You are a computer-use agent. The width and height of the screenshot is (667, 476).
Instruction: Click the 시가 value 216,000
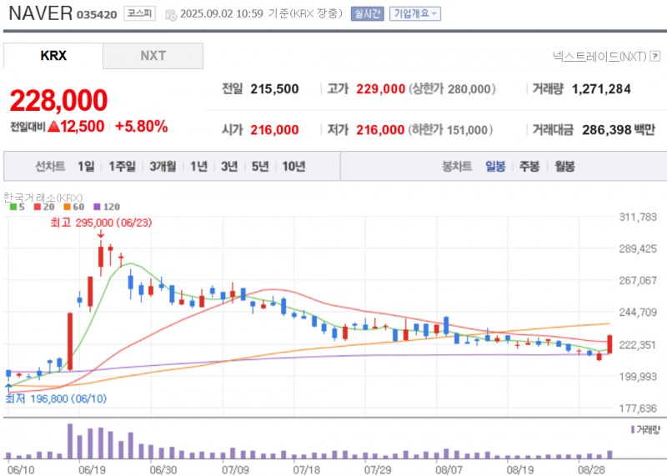[274, 130]
